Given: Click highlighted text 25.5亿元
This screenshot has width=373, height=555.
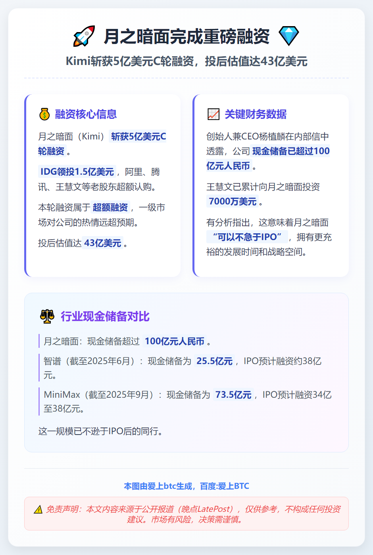Looking at the screenshot, I should click(215, 361).
